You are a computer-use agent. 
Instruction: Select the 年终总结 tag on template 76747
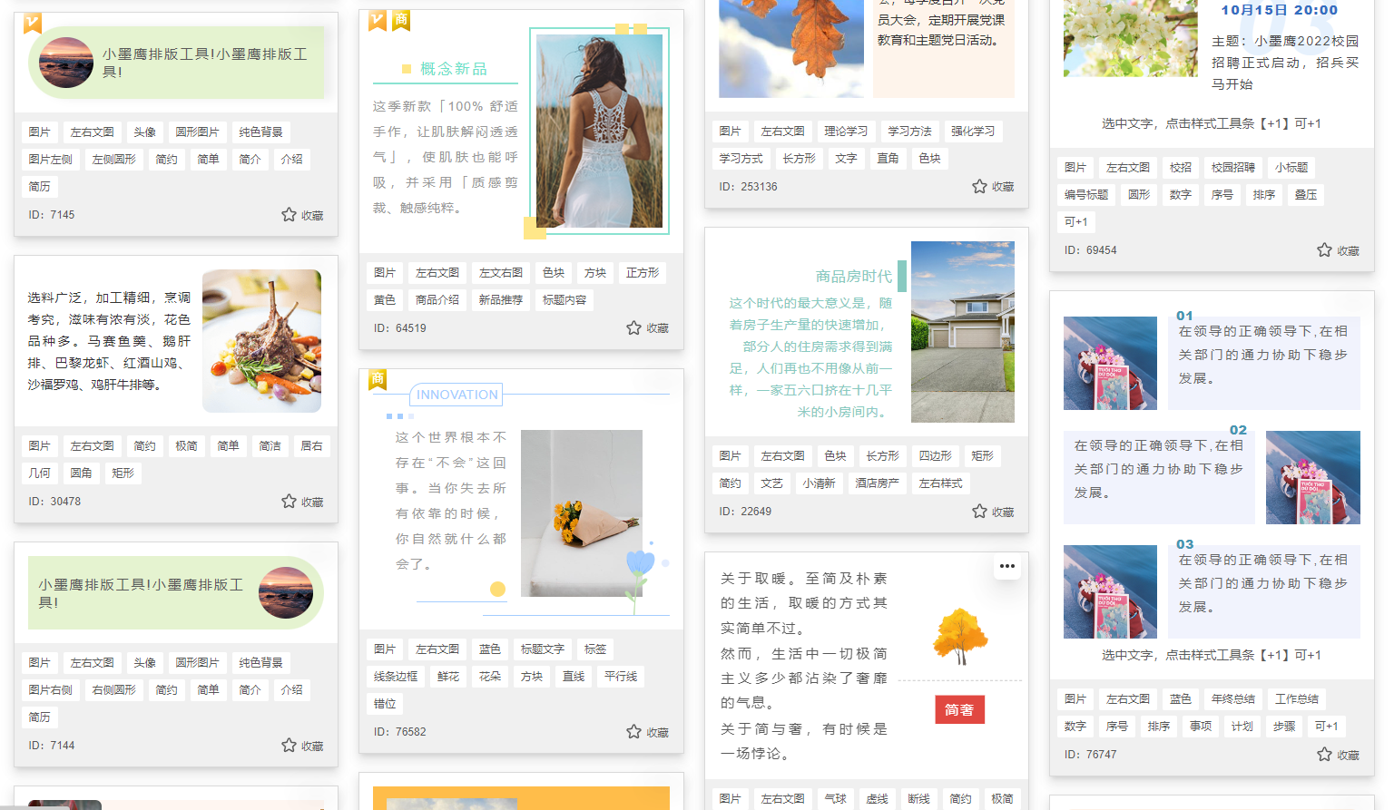point(1232,698)
